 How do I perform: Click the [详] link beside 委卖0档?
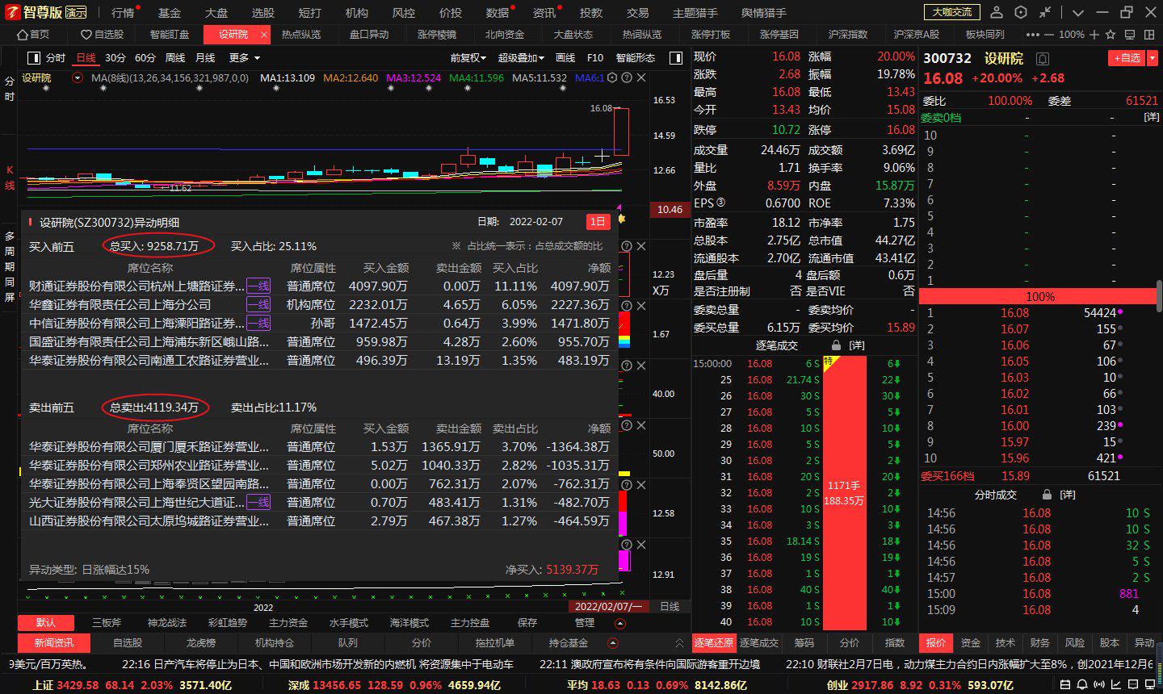[1152, 118]
